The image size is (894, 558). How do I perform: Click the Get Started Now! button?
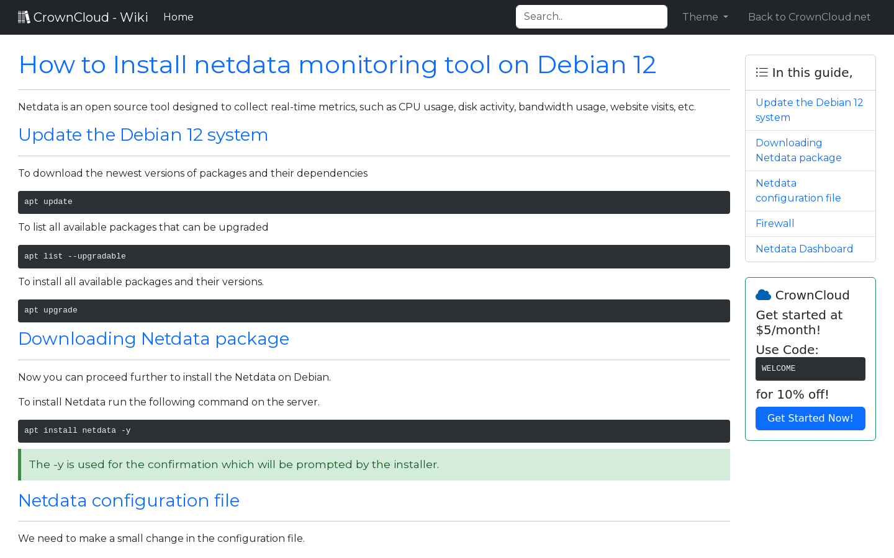810,418
